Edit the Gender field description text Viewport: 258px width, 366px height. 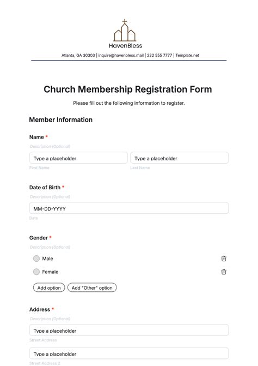point(50,247)
